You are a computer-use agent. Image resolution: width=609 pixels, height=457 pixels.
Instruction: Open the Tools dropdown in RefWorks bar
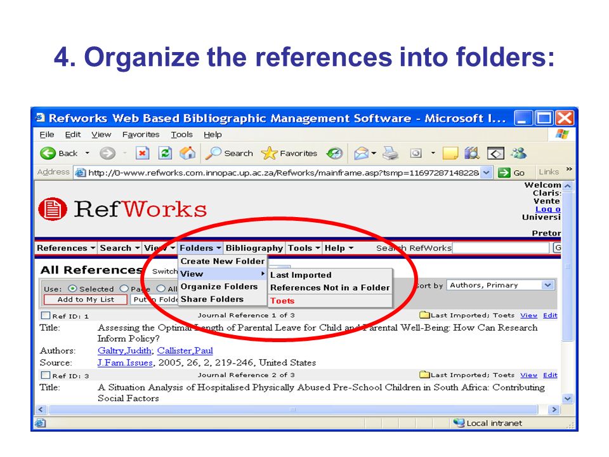point(304,248)
